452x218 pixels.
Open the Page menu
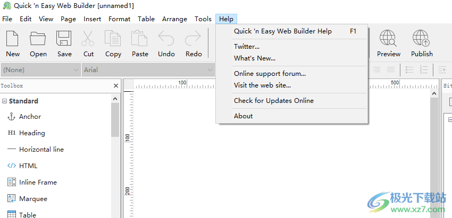point(68,19)
